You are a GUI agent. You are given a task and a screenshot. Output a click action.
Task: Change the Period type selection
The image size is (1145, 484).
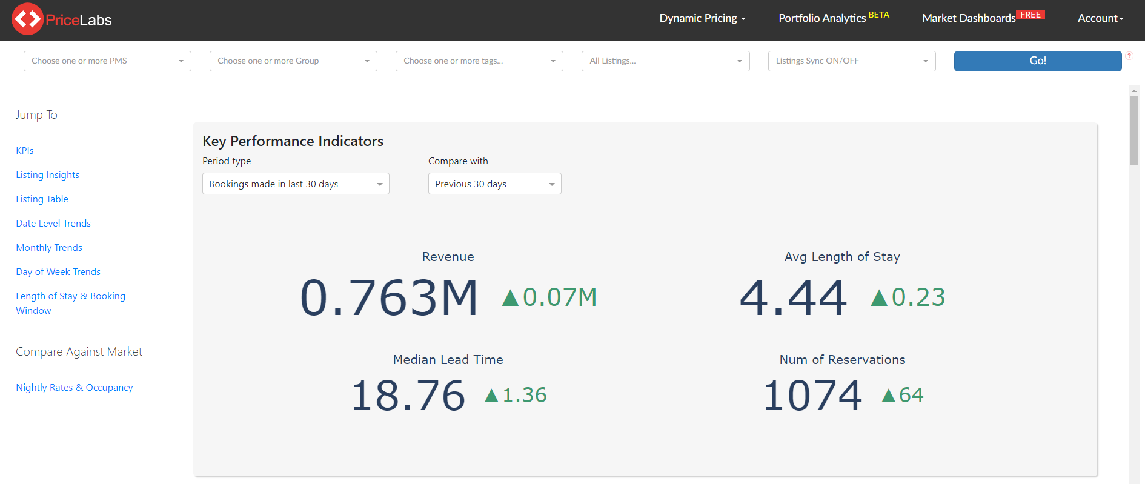[x=296, y=184]
